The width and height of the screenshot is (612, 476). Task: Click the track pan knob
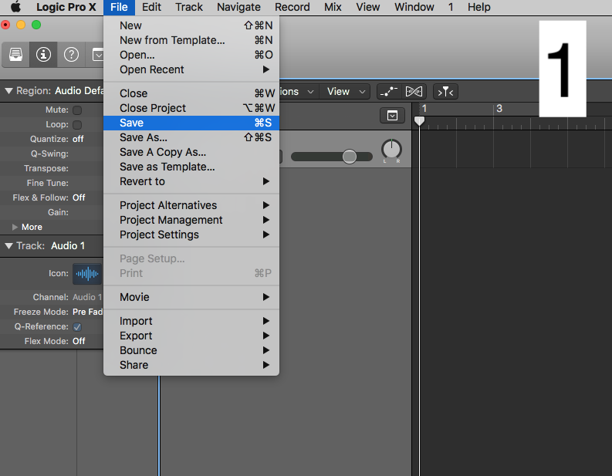coord(391,149)
